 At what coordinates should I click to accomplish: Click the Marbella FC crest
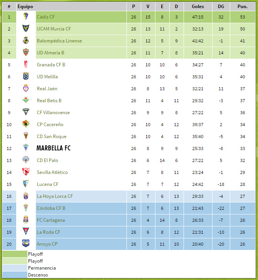click(x=26, y=148)
